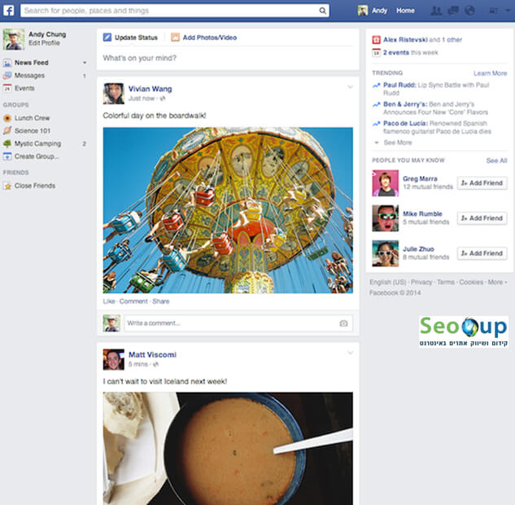
Task: Click audience icon on Vivian Wang's post
Action: 163,99
